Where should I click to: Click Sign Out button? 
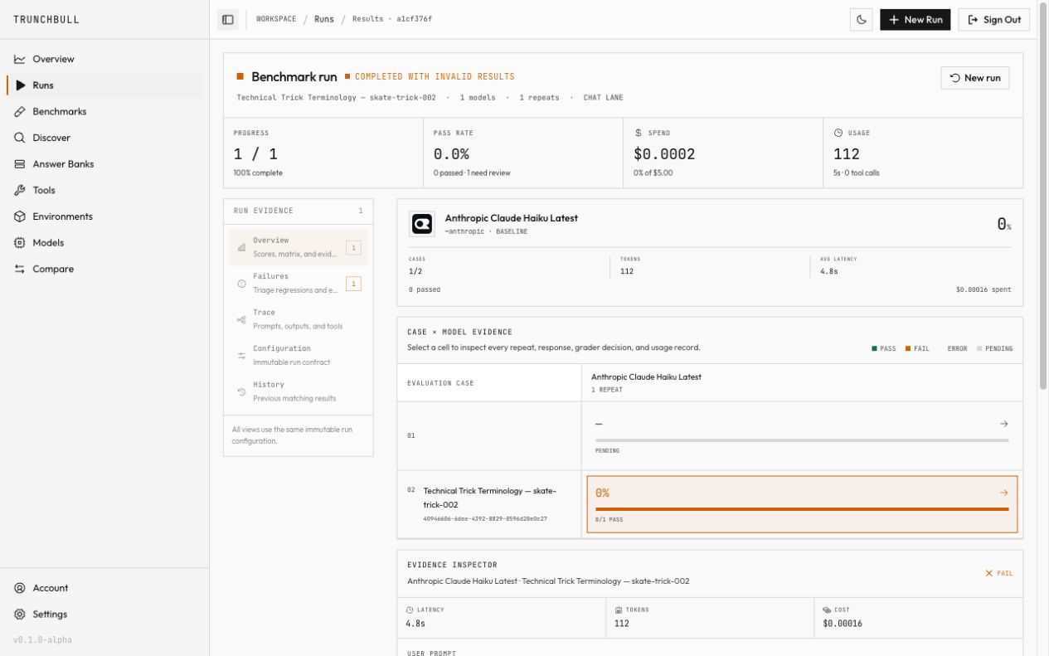click(994, 19)
